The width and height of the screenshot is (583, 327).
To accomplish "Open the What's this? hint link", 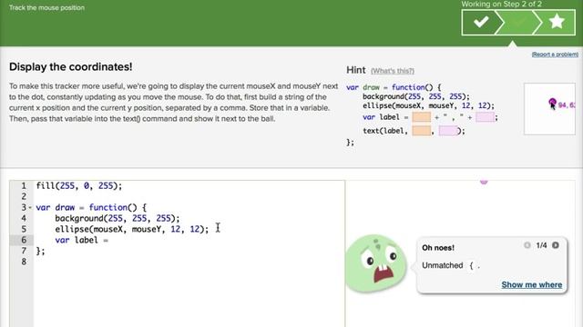I will [x=393, y=71].
